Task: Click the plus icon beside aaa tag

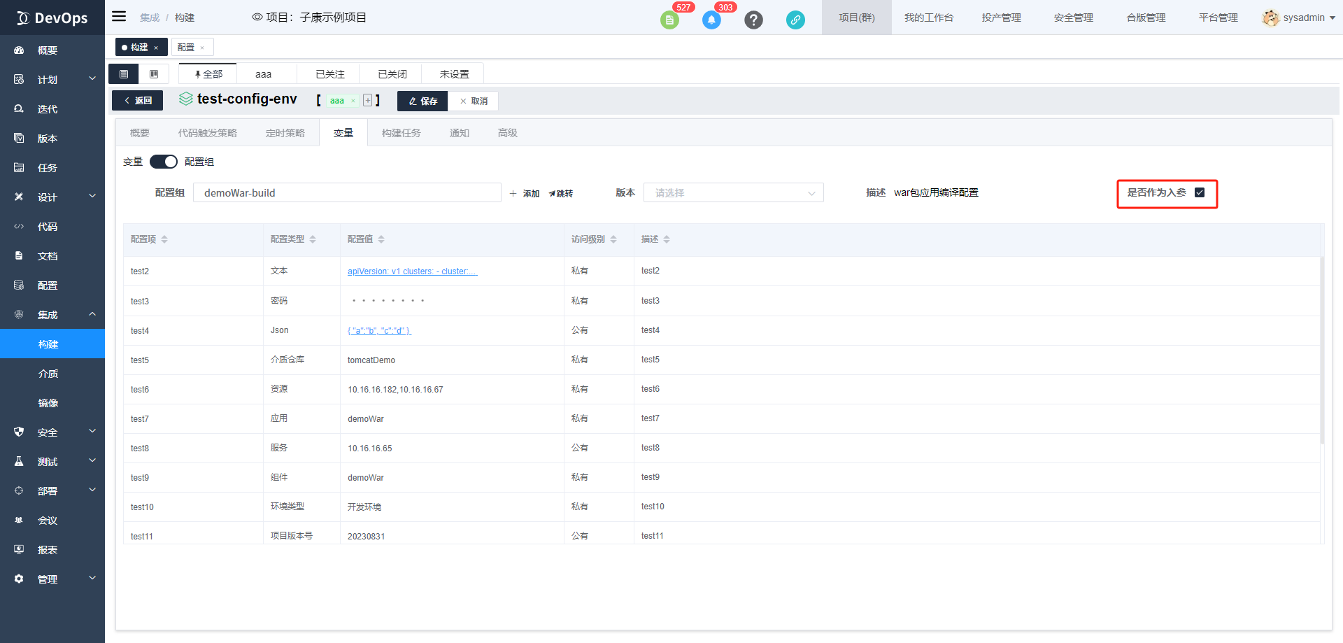Action: pyautogui.click(x=367, y=101)
